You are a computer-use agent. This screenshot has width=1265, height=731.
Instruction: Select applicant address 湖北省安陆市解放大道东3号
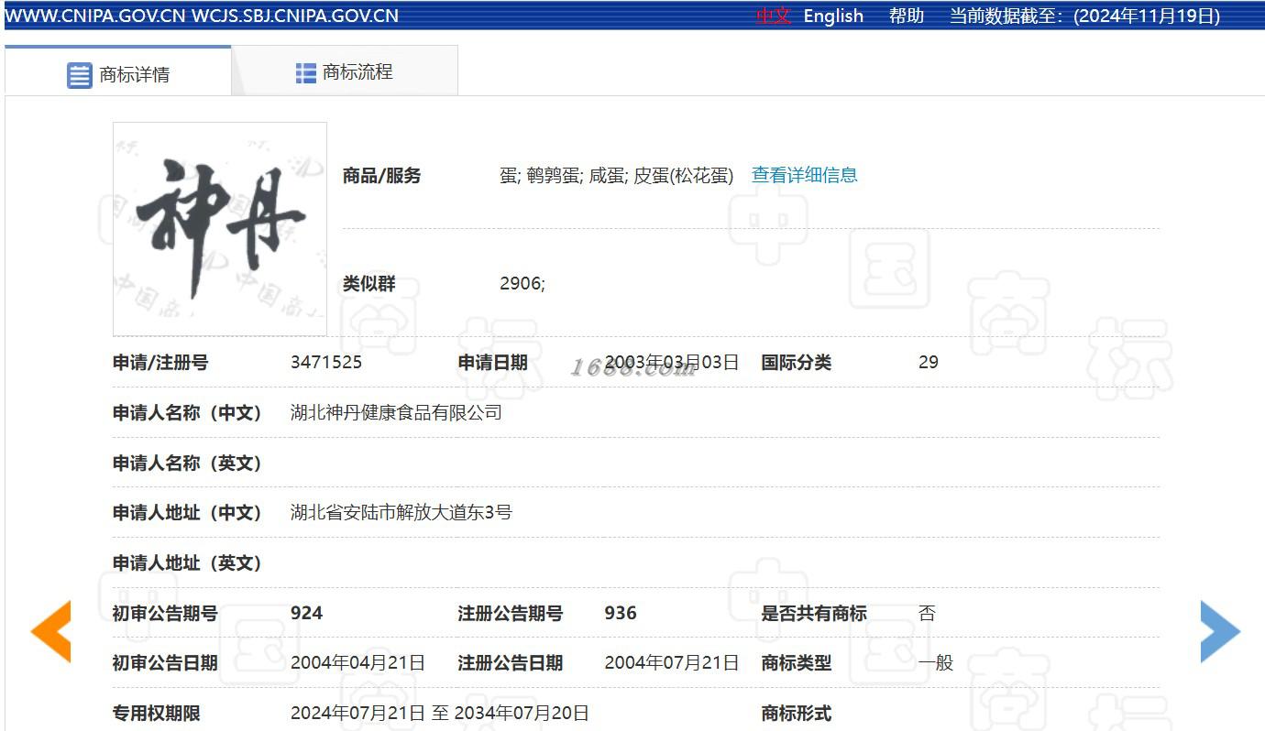pyautogui.click(x=401, y=512)
